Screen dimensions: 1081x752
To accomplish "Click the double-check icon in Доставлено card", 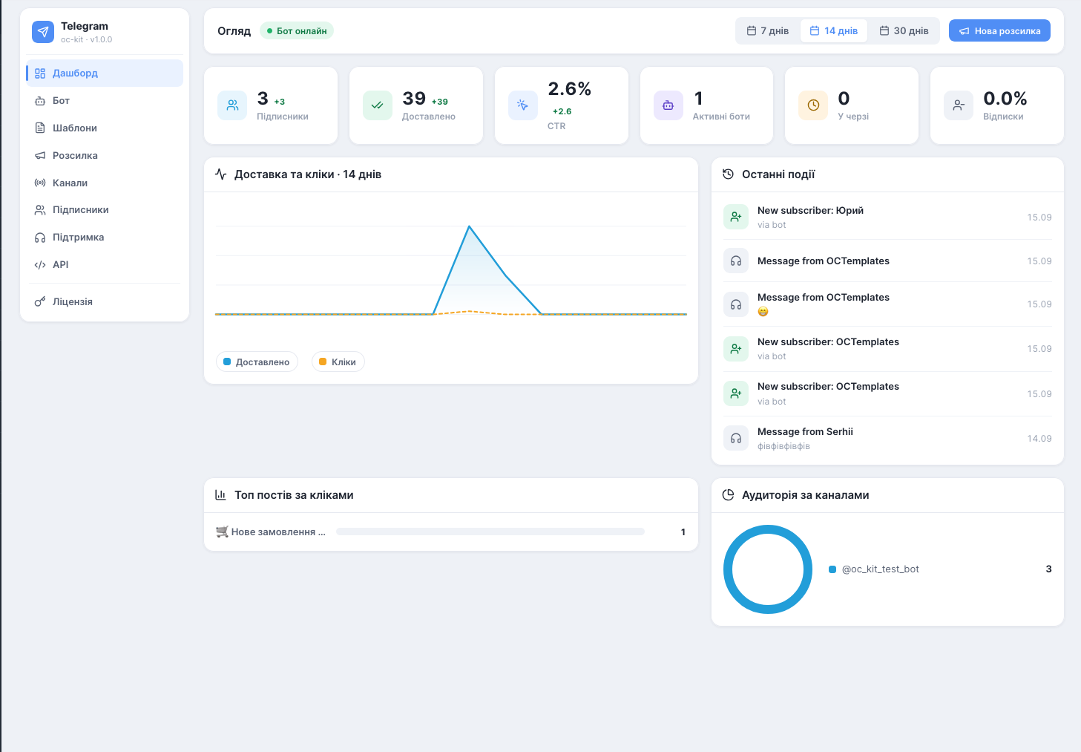I will (x=378, y=105).
